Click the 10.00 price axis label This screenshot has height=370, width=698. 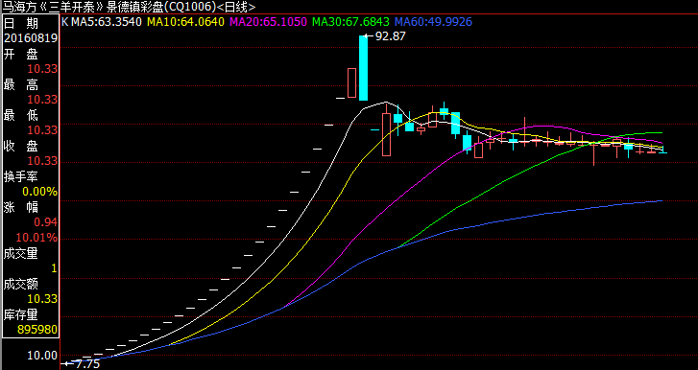pyautogui.click(x=42, y=356)
